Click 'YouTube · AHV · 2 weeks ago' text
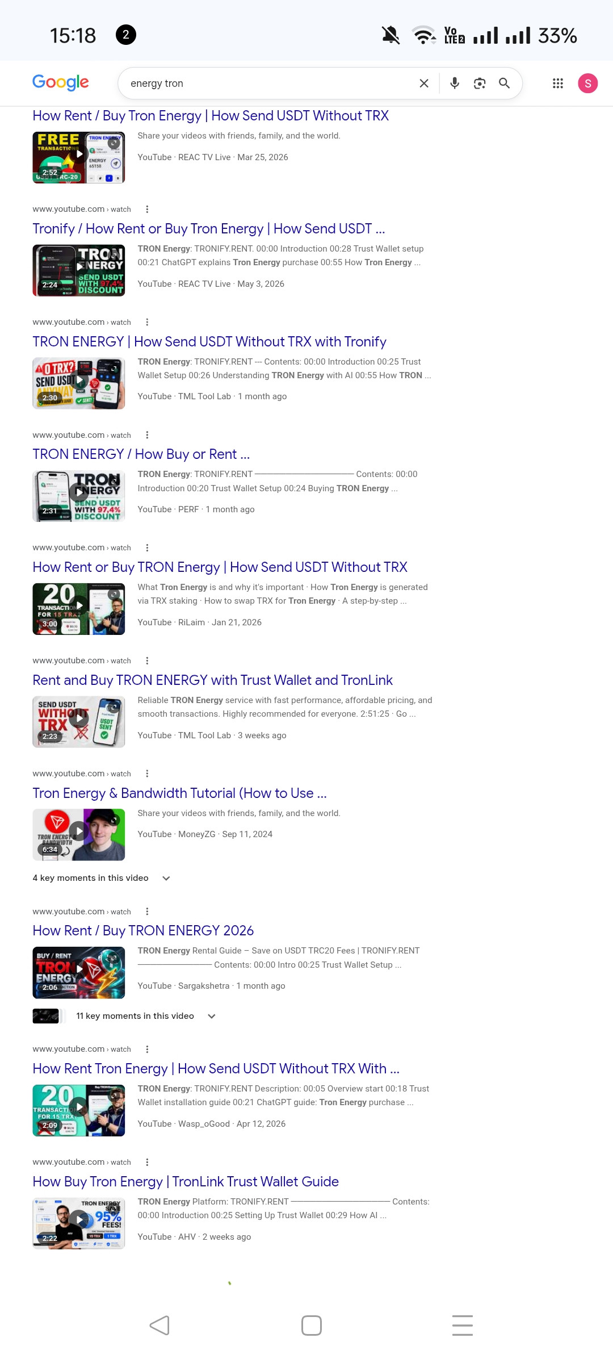The image size is (613, 1363). 194,1237
